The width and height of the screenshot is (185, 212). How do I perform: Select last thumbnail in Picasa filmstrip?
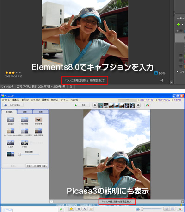click(132, 105)
